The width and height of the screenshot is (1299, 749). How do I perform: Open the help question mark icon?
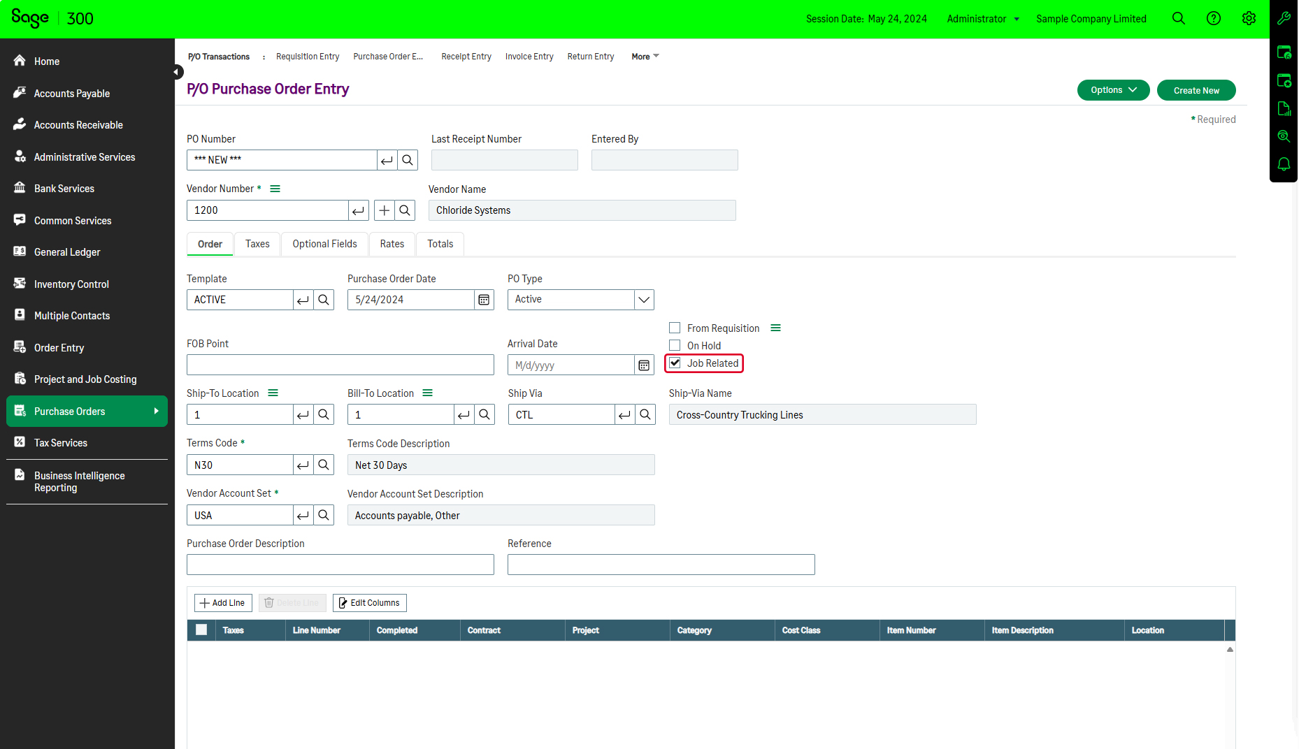pyautogui.click(x=1214, y=19)
